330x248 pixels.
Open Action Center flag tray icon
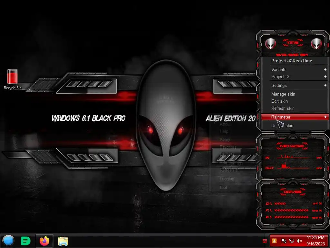coord(284,241)
